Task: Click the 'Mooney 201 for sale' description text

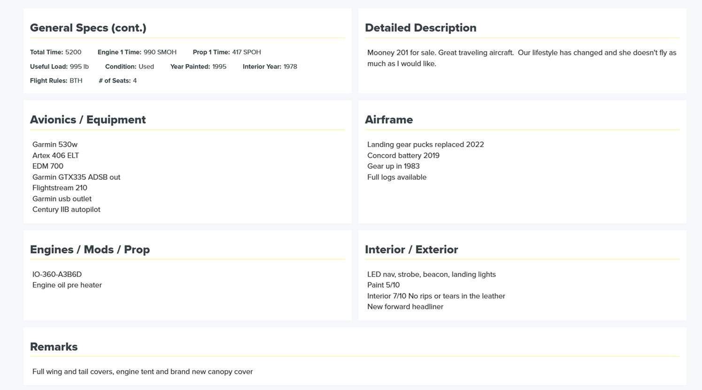Action: coord(522,58)
